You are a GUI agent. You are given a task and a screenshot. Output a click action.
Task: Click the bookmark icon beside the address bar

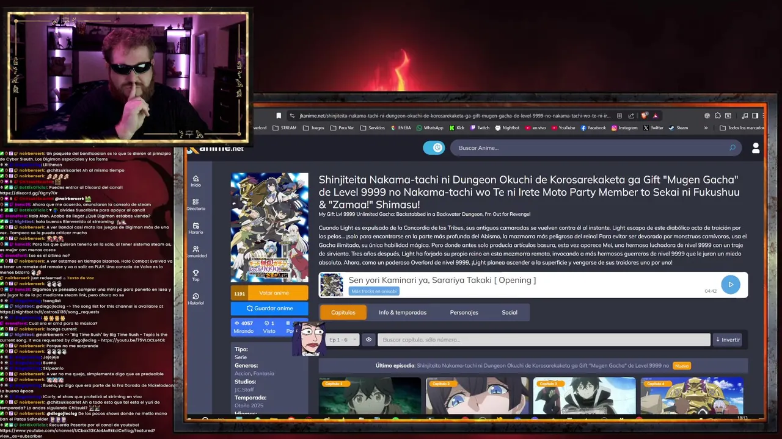coord(279,116)
